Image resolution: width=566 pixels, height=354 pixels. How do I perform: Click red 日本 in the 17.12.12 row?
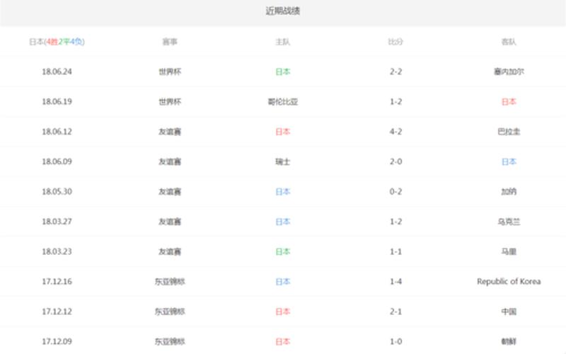click(x=282, y=312)
